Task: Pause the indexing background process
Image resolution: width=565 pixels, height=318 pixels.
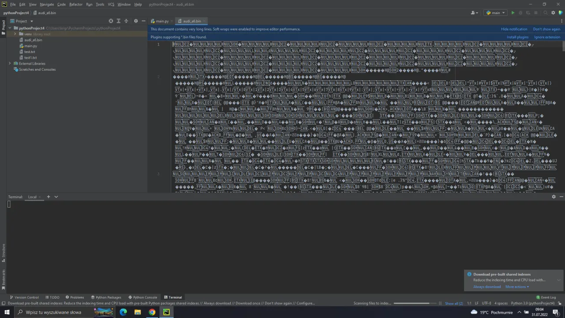Action: [440, 303]
